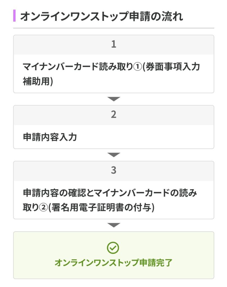Click the horizontal divider under the heading
227x287 pixels.
[x=114, y=28]
